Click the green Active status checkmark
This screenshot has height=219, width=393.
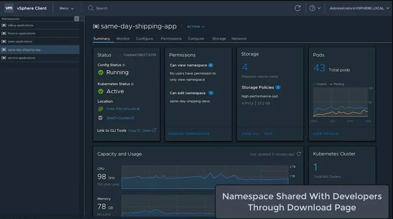(x=101, y=92)
